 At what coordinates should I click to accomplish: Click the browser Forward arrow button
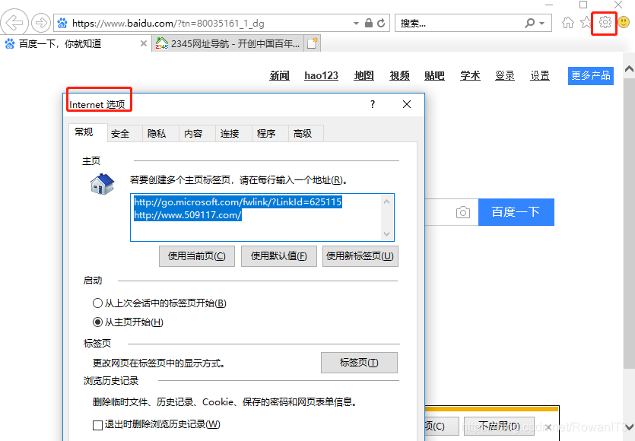click(x=40, y=23)
